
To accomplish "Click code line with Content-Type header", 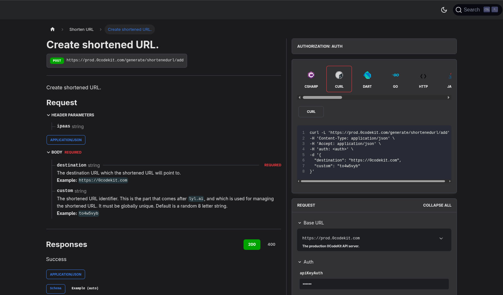I will coord(352,138).
